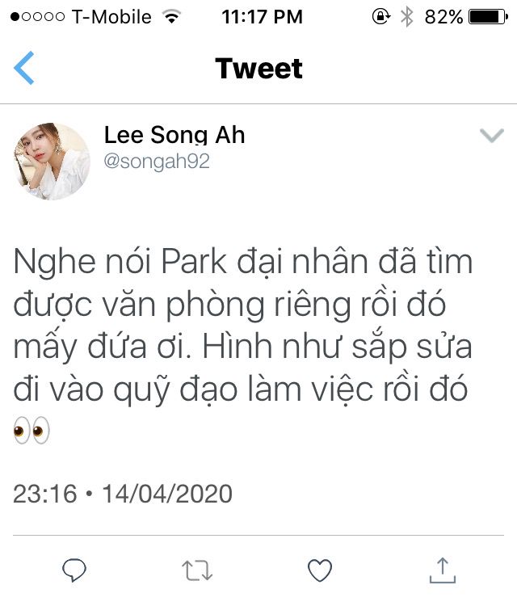Open the share upload icon
517x606 pixels.
click(x=443, y=570)
